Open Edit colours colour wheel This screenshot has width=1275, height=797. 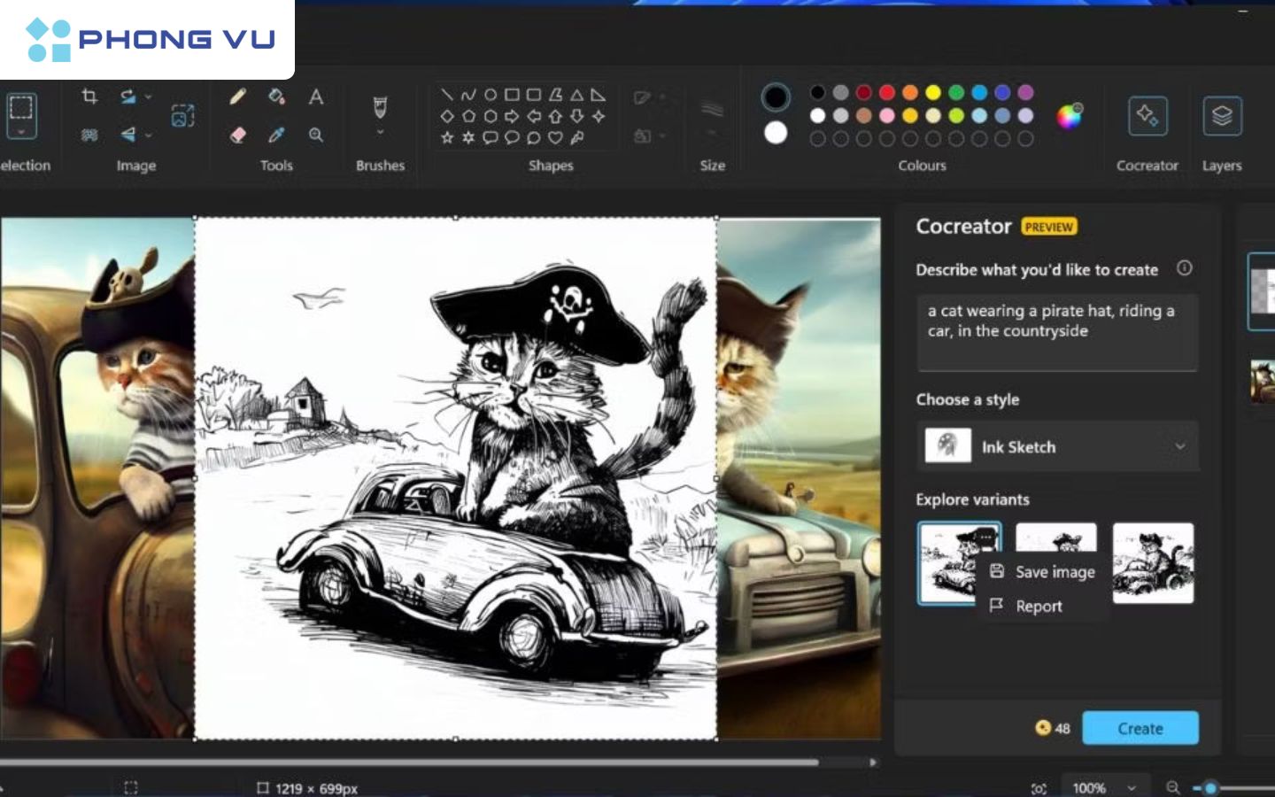coord(1070,116)
